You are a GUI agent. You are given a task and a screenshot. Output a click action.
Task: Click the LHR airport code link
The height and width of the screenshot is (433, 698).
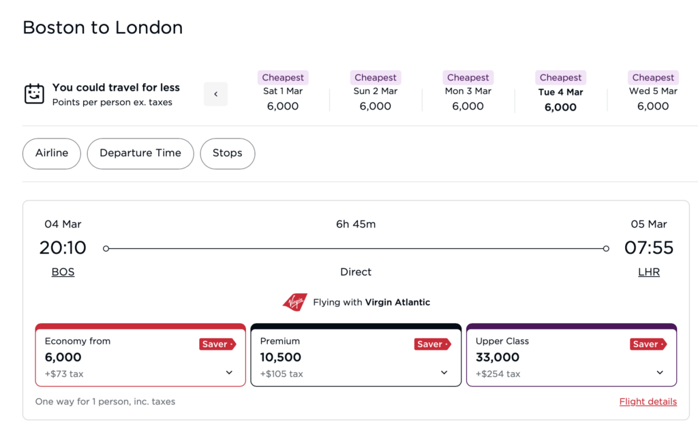point(649,272)
